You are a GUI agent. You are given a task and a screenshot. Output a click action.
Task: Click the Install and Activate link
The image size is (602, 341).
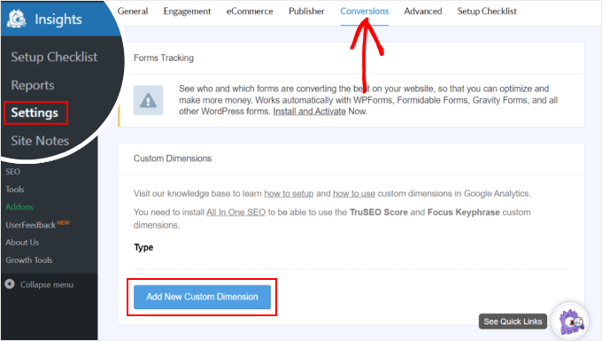click(310, 112)
